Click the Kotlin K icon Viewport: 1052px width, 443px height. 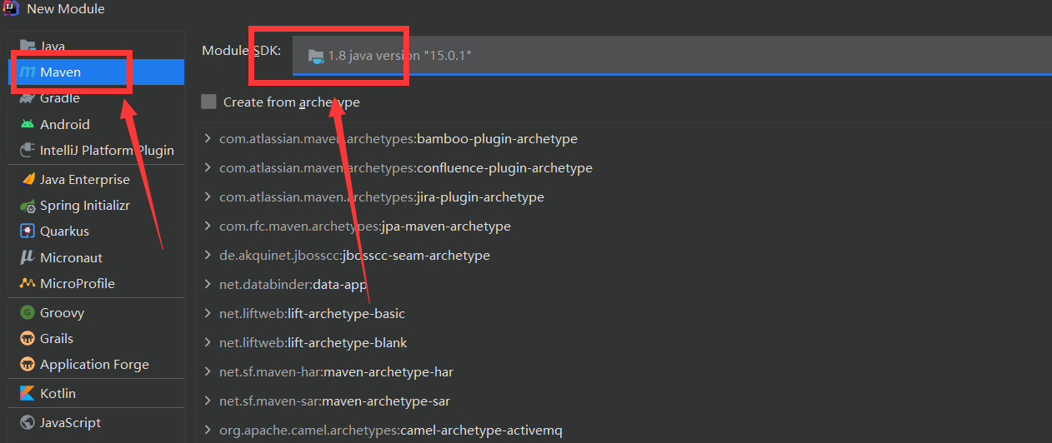coord(28,393)
